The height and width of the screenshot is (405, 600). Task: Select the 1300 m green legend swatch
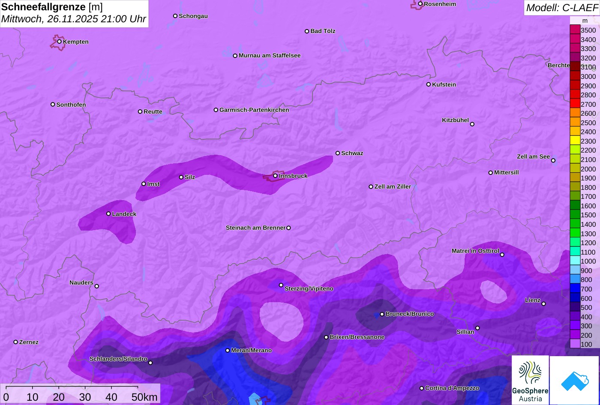point(575,233)
